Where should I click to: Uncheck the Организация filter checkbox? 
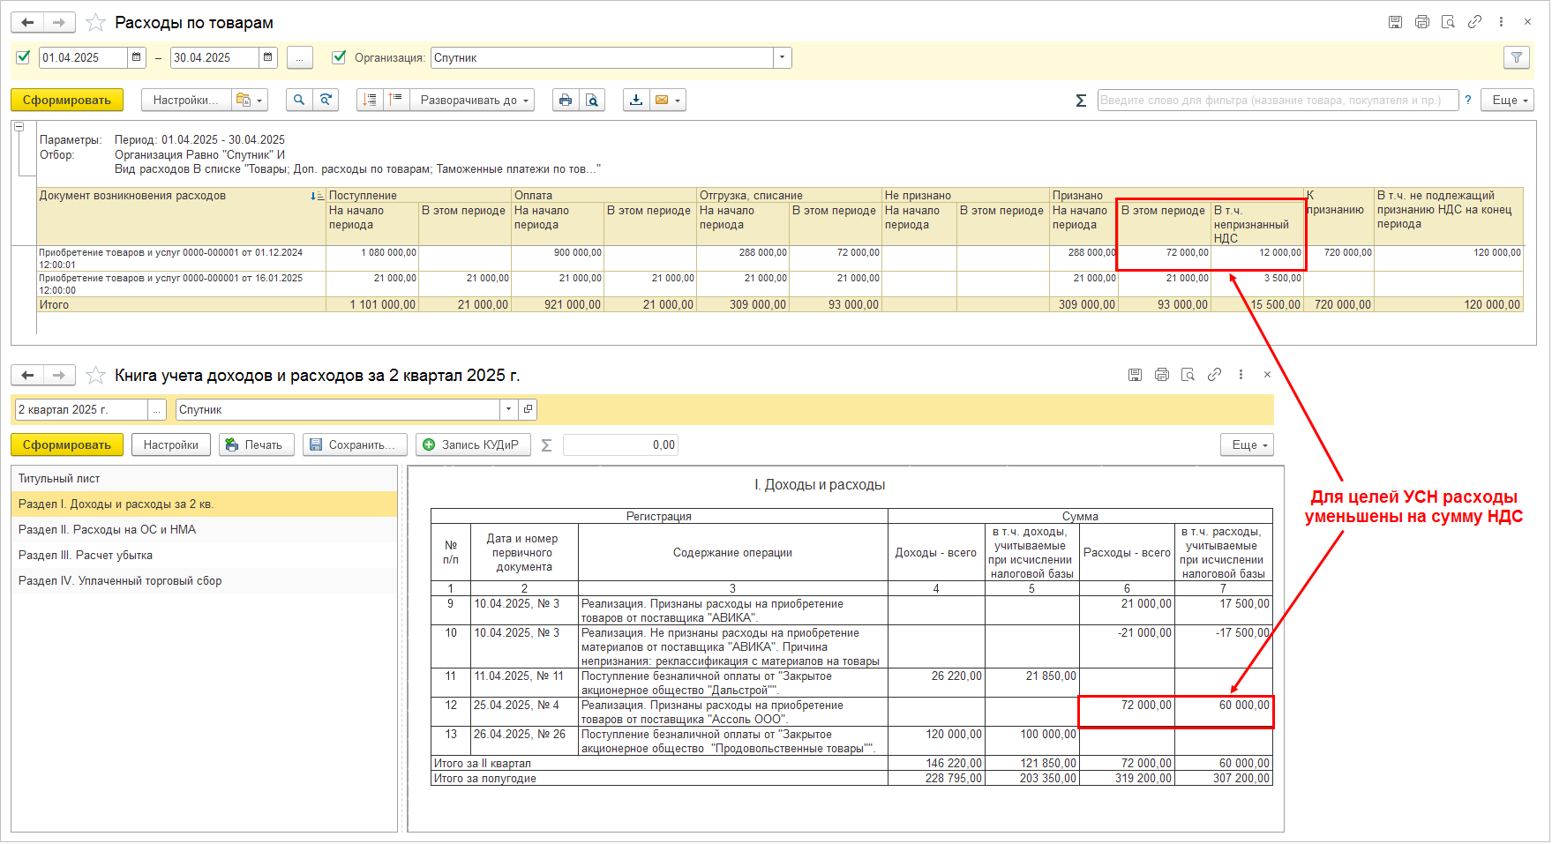(x=338, y=57)
